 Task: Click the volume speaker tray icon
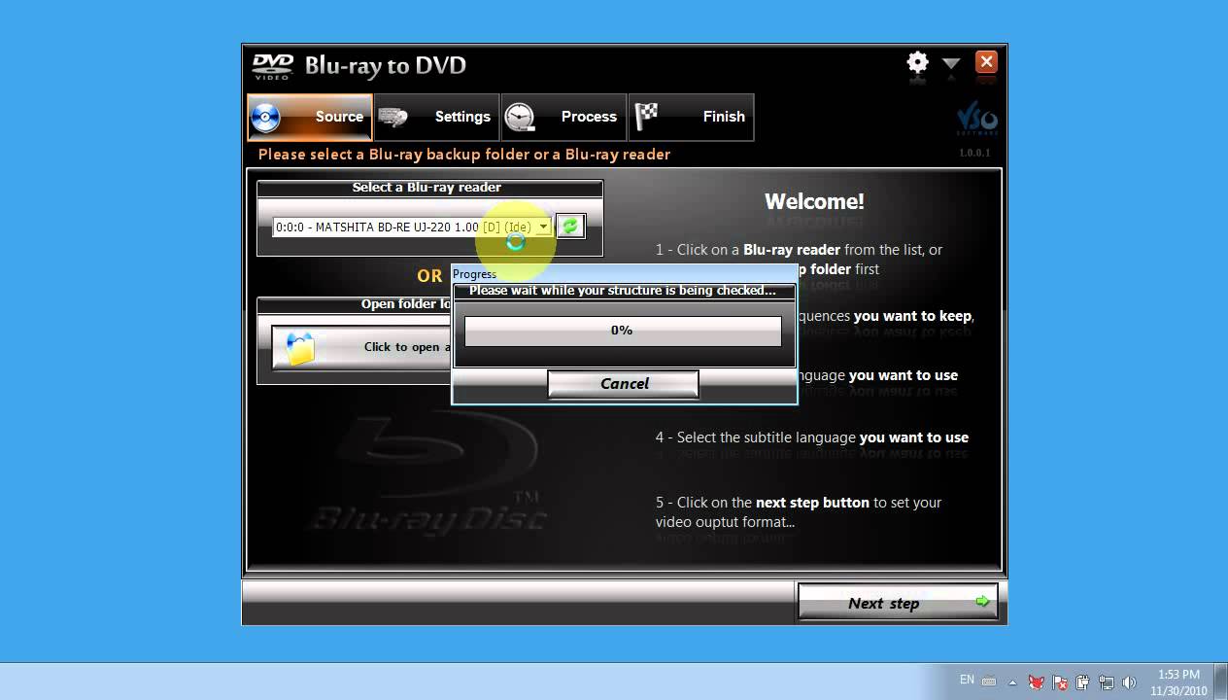click(x=1129, y=682)
